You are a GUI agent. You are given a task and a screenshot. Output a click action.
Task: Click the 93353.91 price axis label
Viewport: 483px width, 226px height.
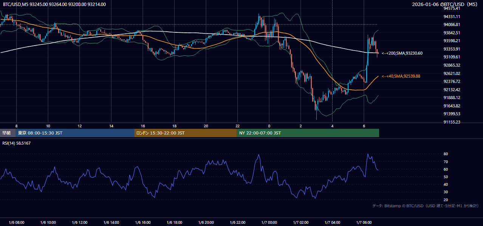(x=452, y=49)
